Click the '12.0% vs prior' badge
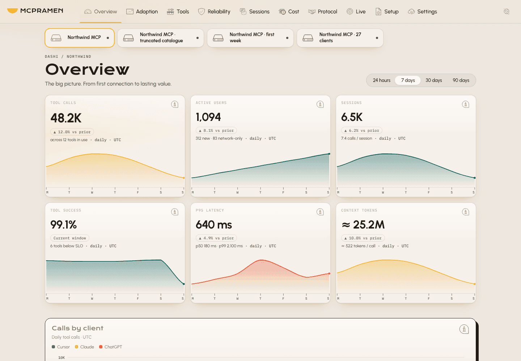The width and height of the screenshot is (521, 361). pyautogui.click(x=72, y=132)
